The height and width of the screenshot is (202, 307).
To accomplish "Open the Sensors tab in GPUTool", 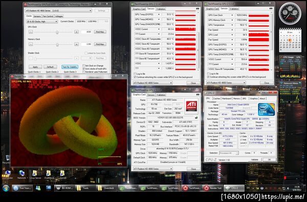I will pyautogui.click(x=37, y=16).
